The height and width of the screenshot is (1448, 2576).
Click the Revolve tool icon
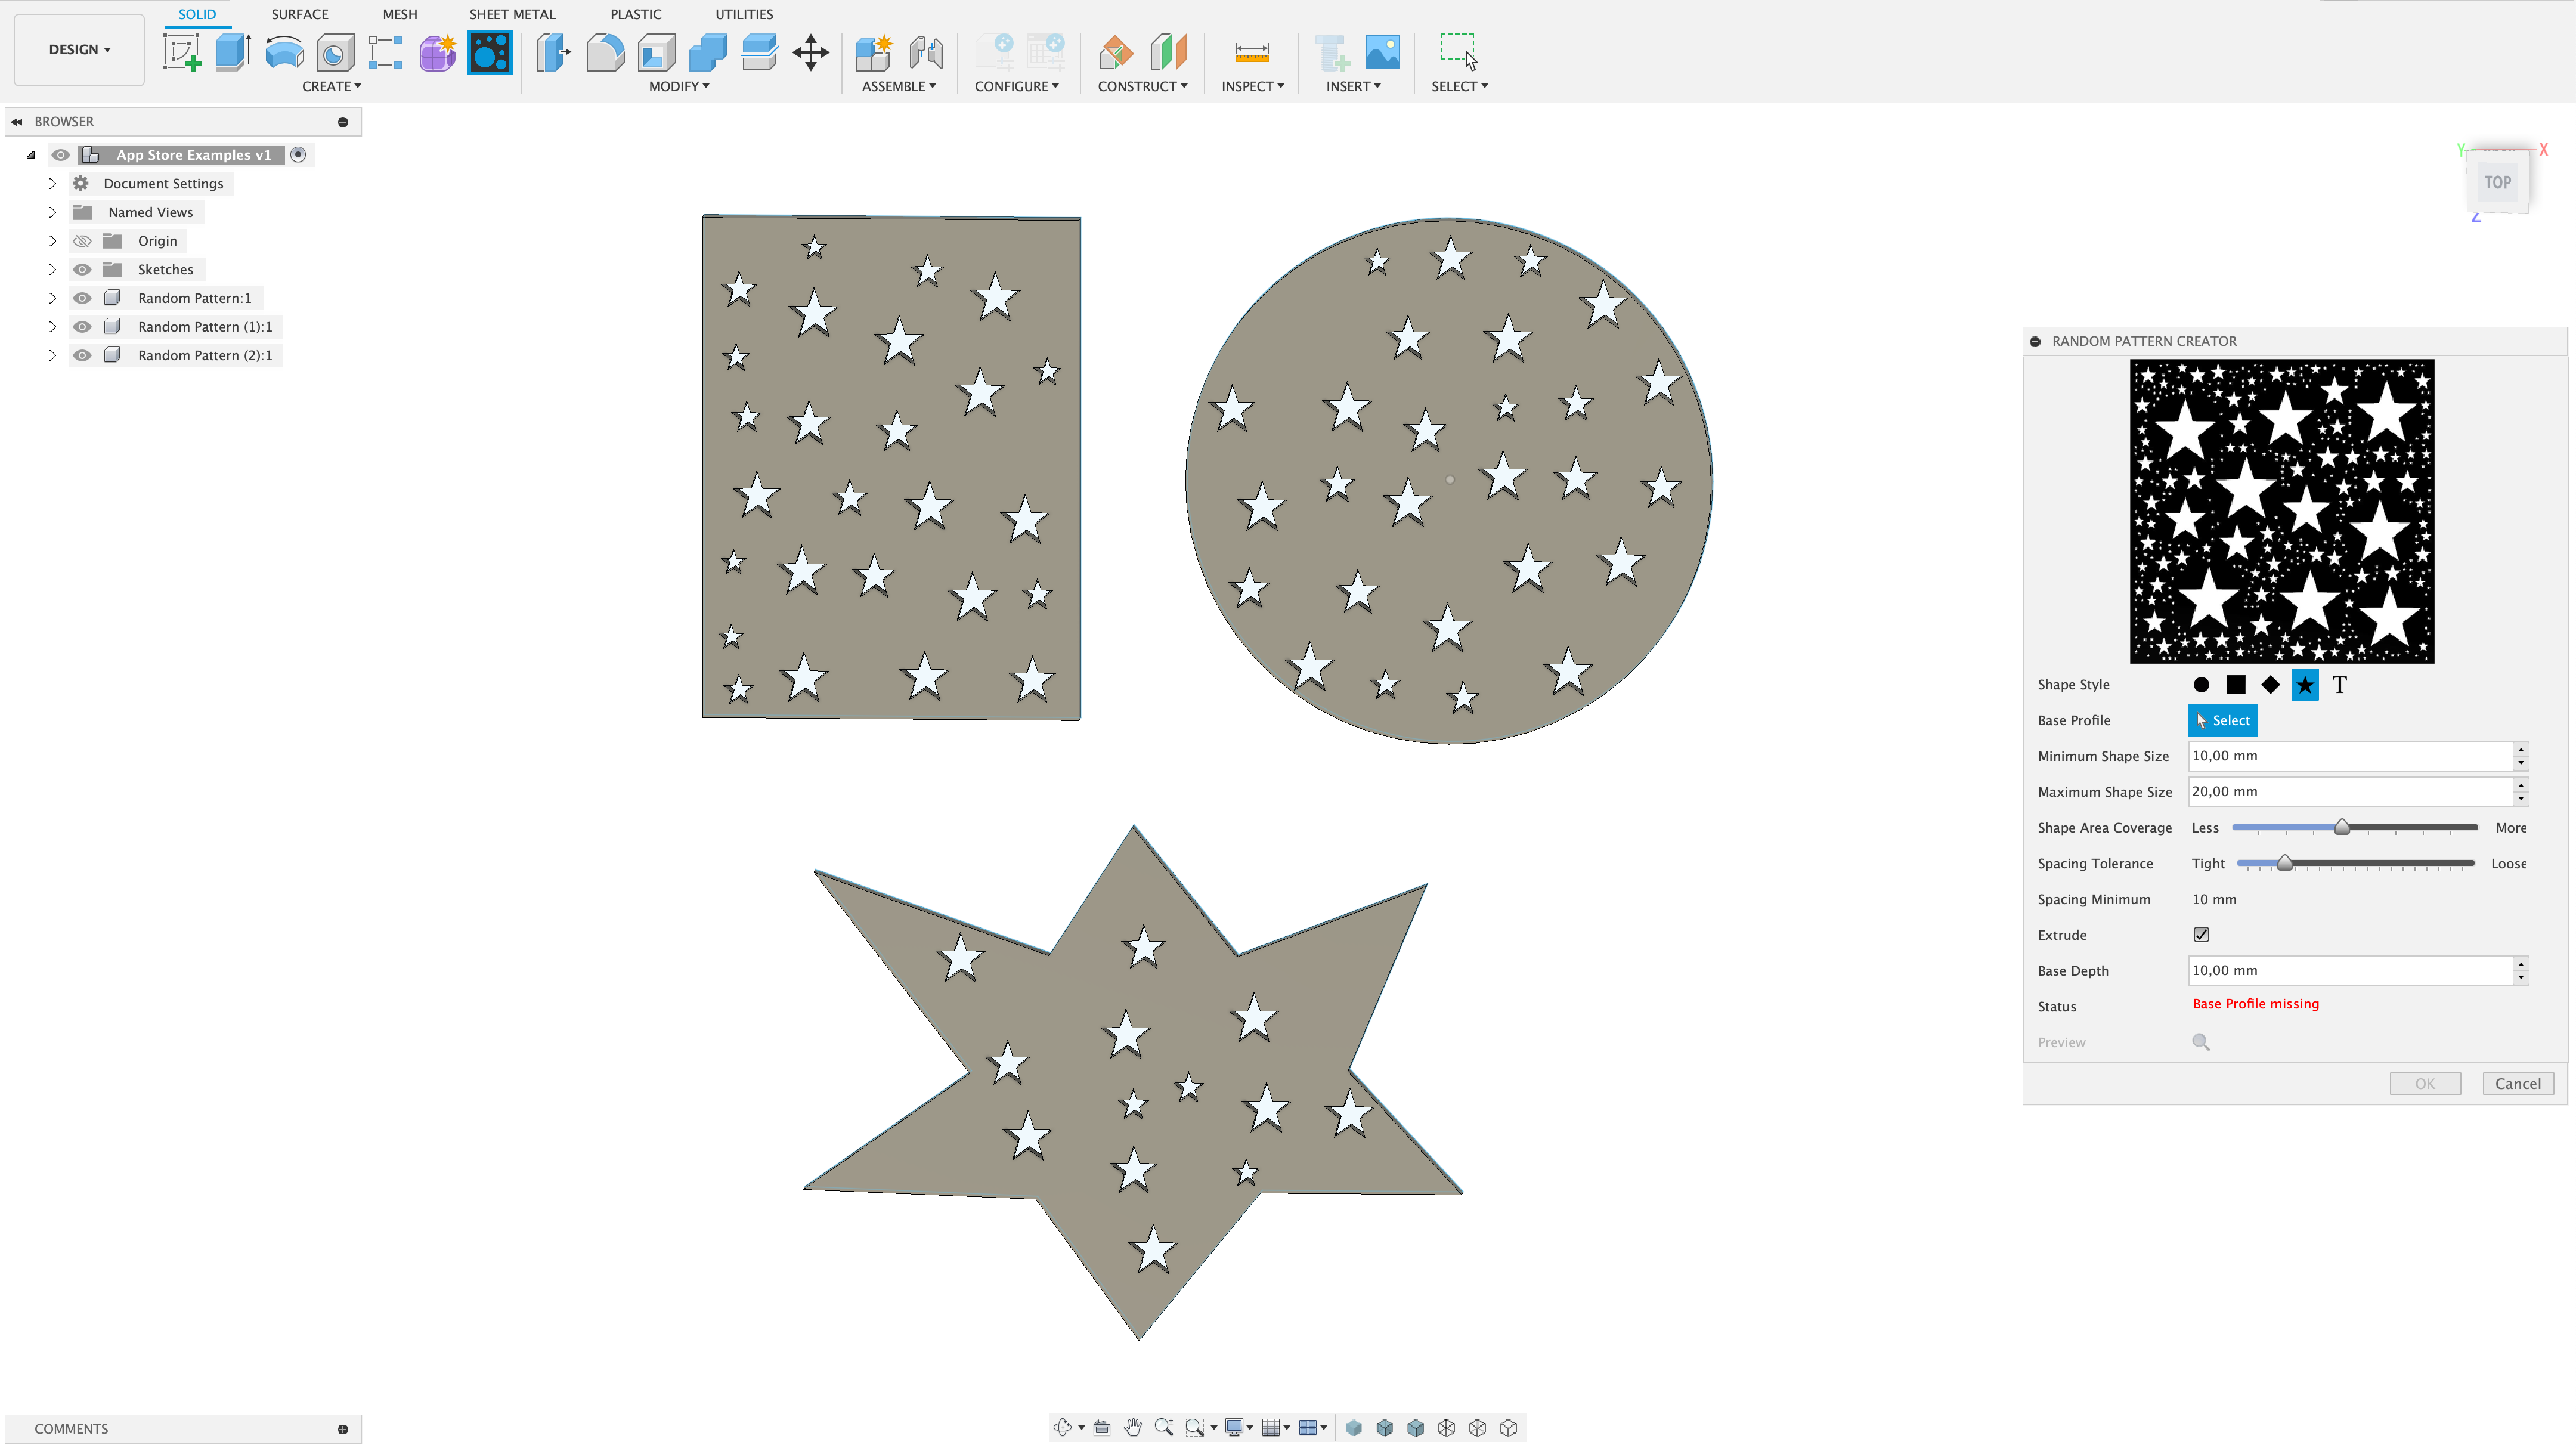(x=284, y=52)
